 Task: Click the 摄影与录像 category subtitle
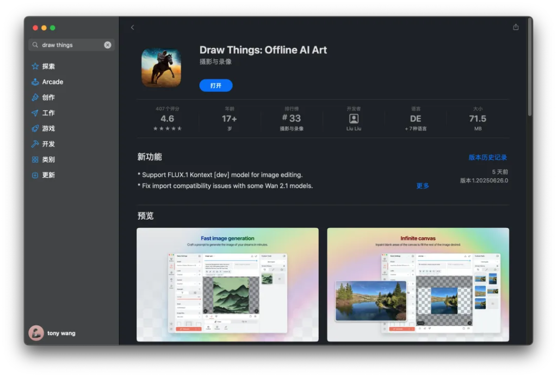215,62
